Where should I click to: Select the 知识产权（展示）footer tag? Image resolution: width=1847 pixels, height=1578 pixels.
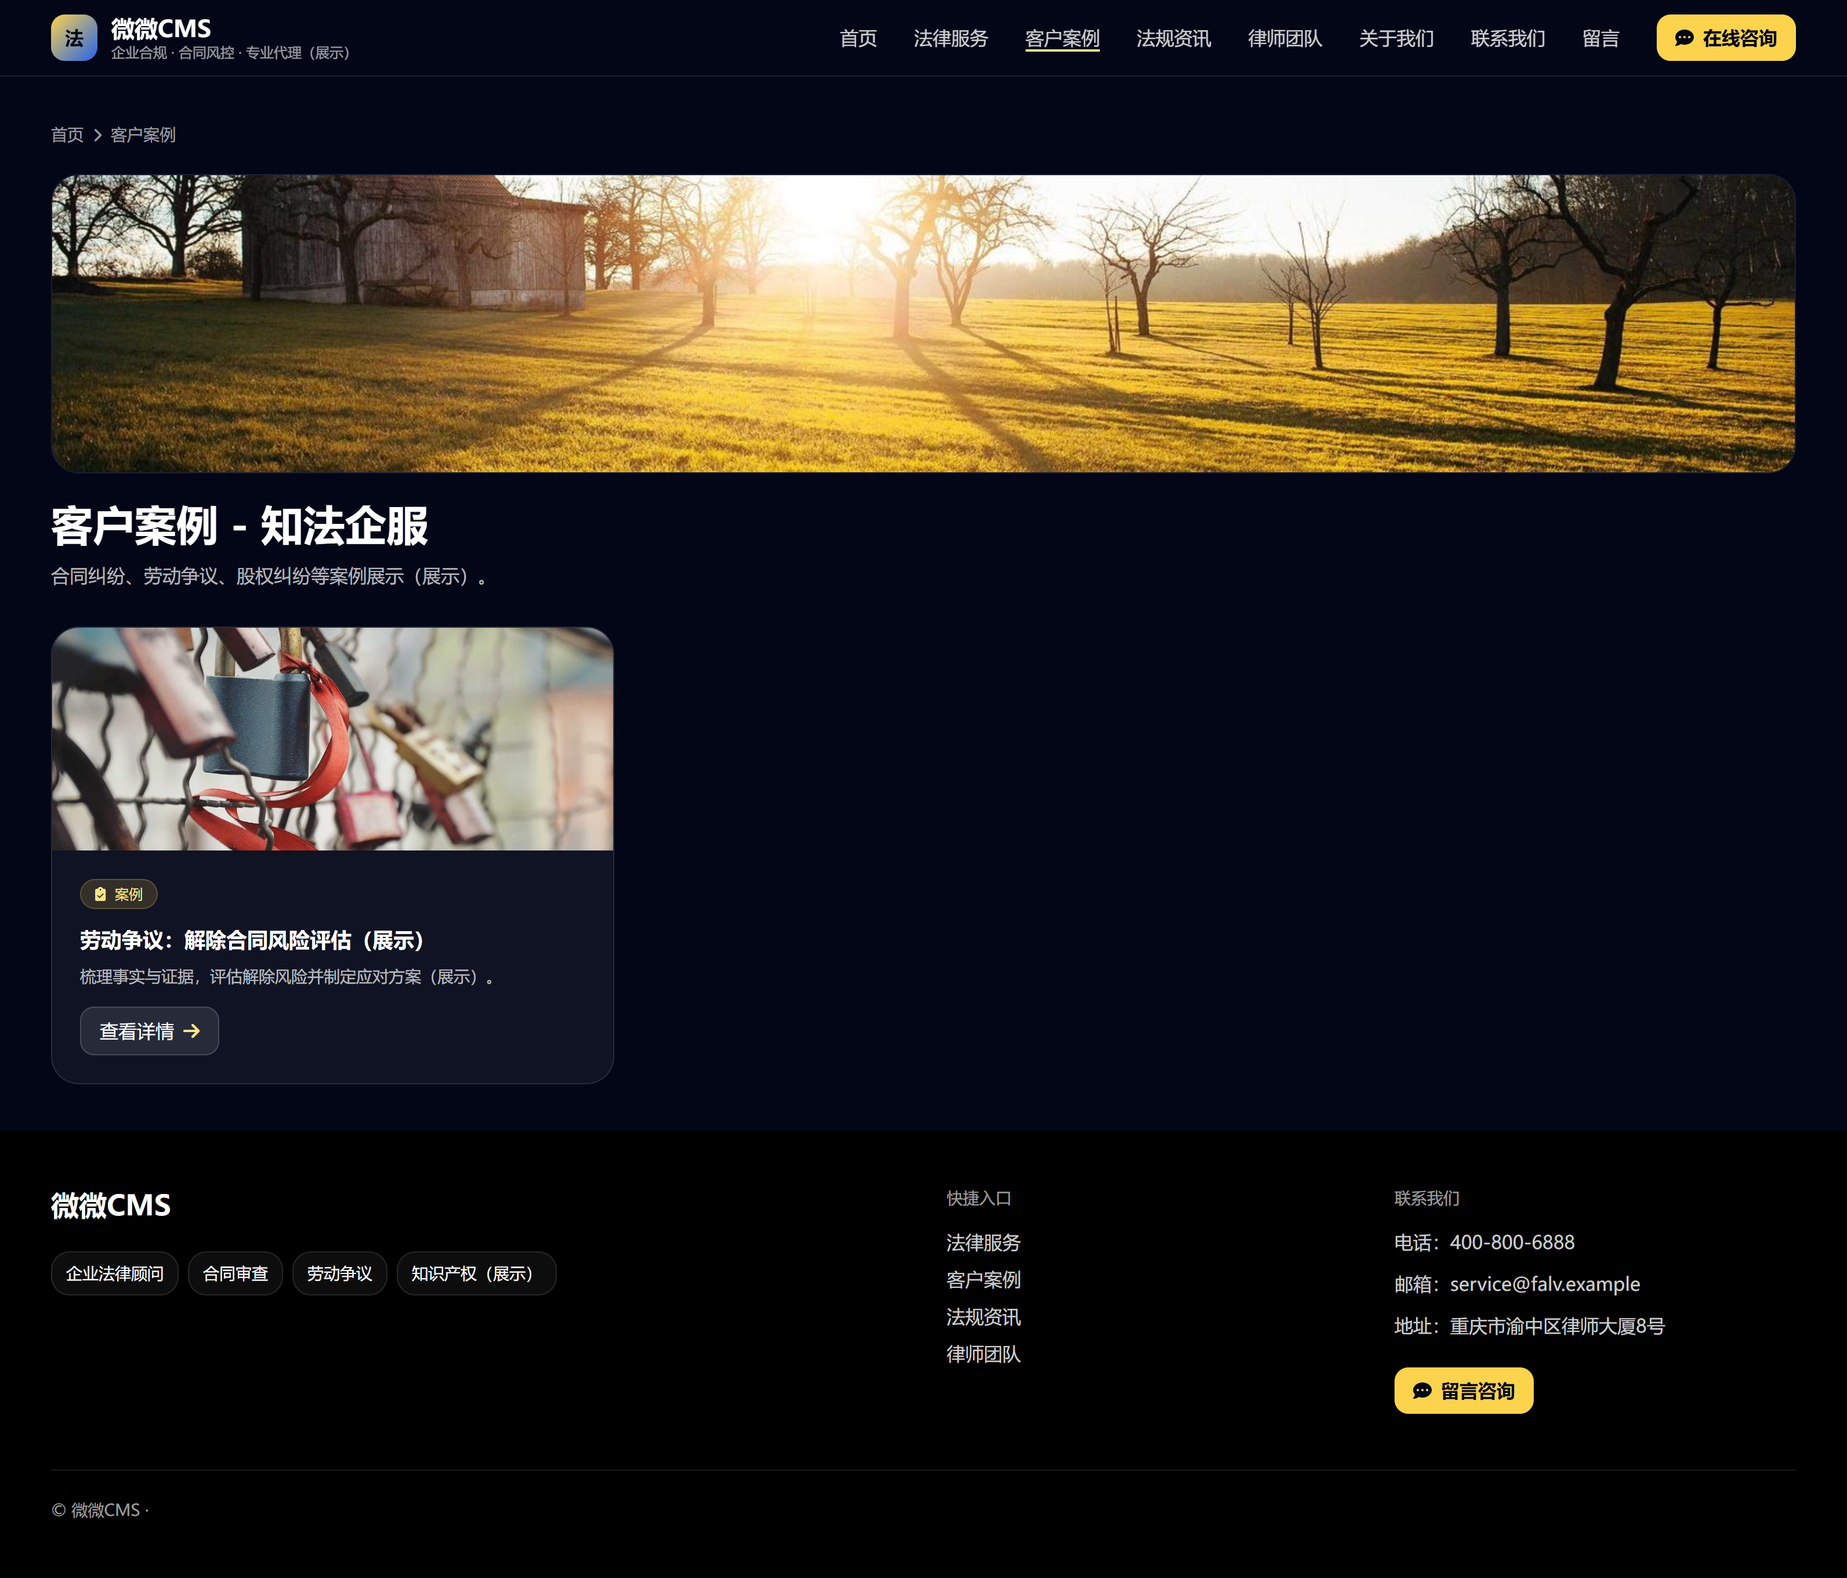[x=476, y=1274]
